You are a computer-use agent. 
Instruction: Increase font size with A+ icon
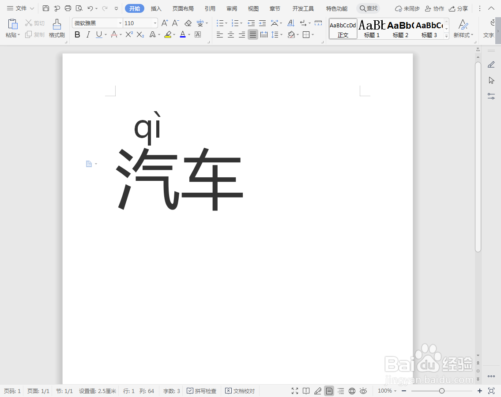[165, 23]
